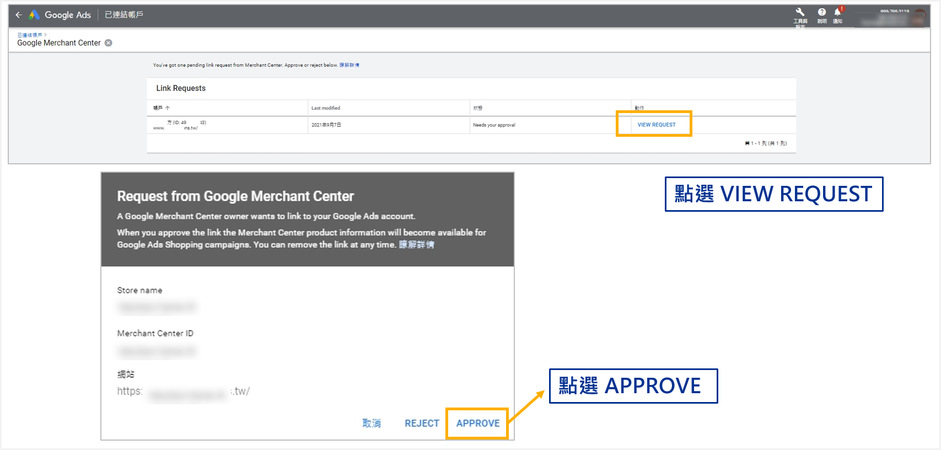Sort by the 帳戶 column header
Image resolution: width=941 pixels, height=450 pixels.
[162, 108]
